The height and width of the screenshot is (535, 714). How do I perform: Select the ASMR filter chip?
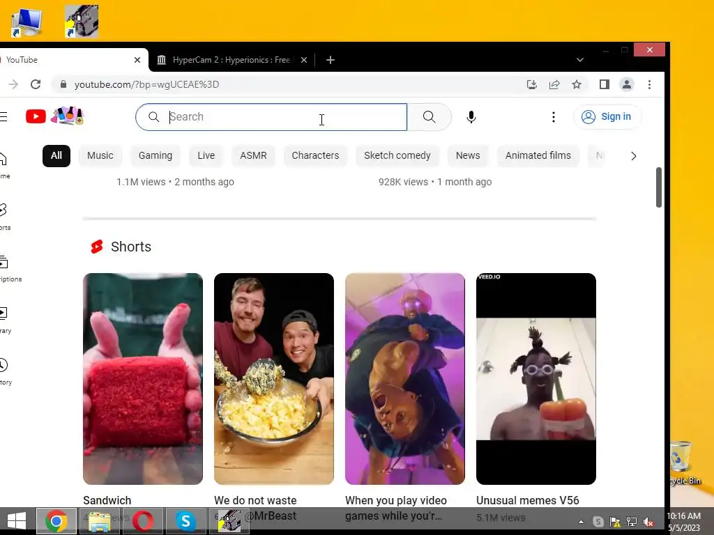tap(253, 155)
